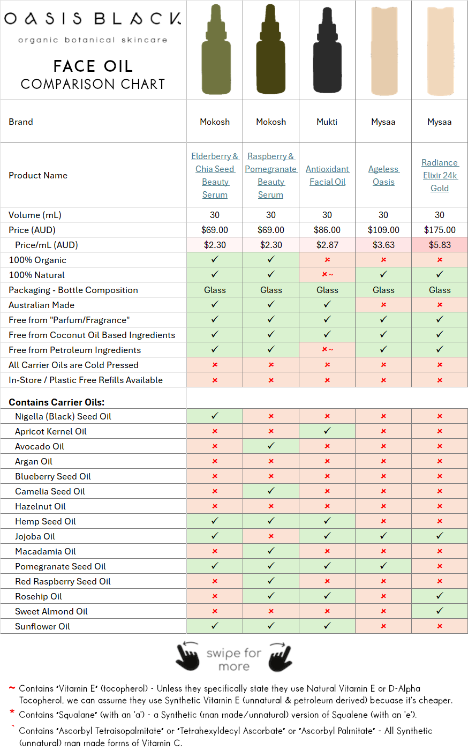The width and height of the screenshot is (468, 750).
Task: Open Antioxidant Facial Oil link
Action: coord(327,175)
